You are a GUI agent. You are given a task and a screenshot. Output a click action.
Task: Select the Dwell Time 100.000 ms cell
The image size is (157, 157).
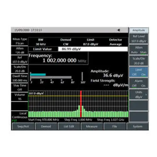click(20, 78)
